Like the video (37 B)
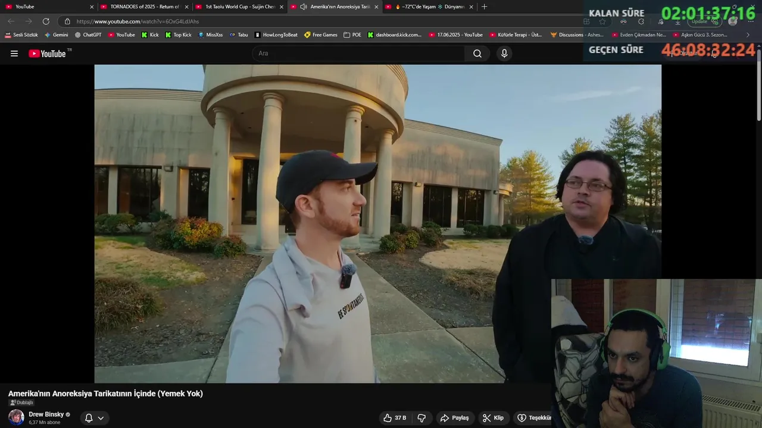762x428 pixels. coord(395,418)
